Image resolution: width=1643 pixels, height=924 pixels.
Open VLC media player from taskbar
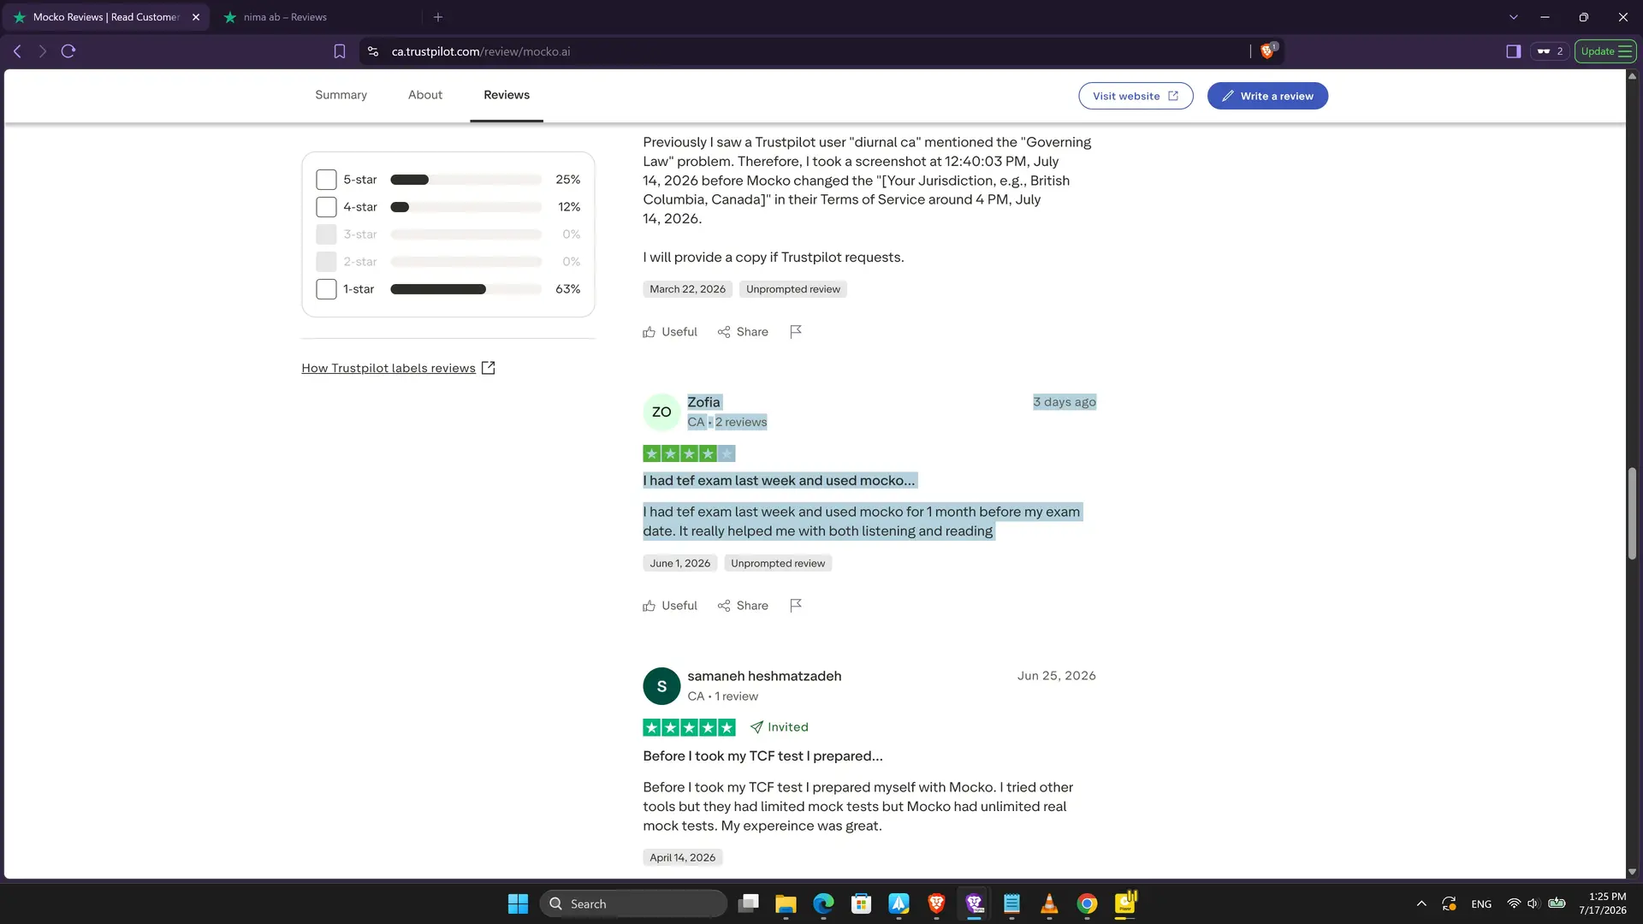pyautogui.click(x=1049, y=903)
